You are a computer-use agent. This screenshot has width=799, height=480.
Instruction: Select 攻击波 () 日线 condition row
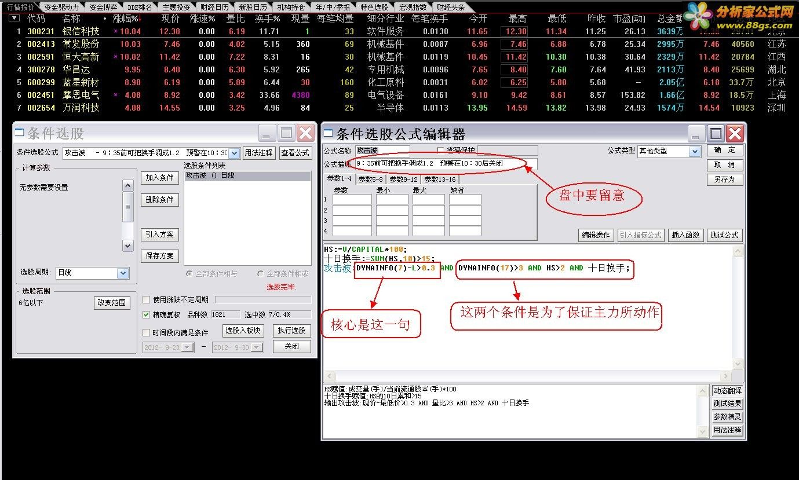(x=247, y=175)
